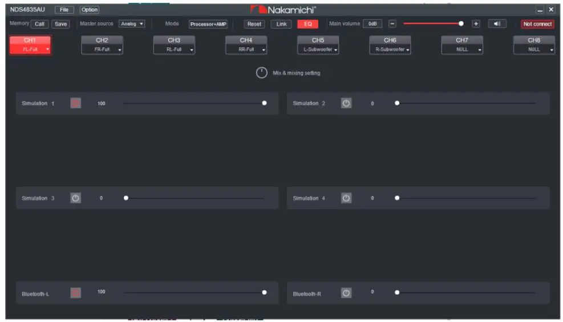Click the Processor+AMP mode button
The width and height of the screenshot is (563, 322).
coord(208,24)
